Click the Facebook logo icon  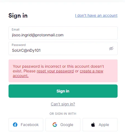15,125
